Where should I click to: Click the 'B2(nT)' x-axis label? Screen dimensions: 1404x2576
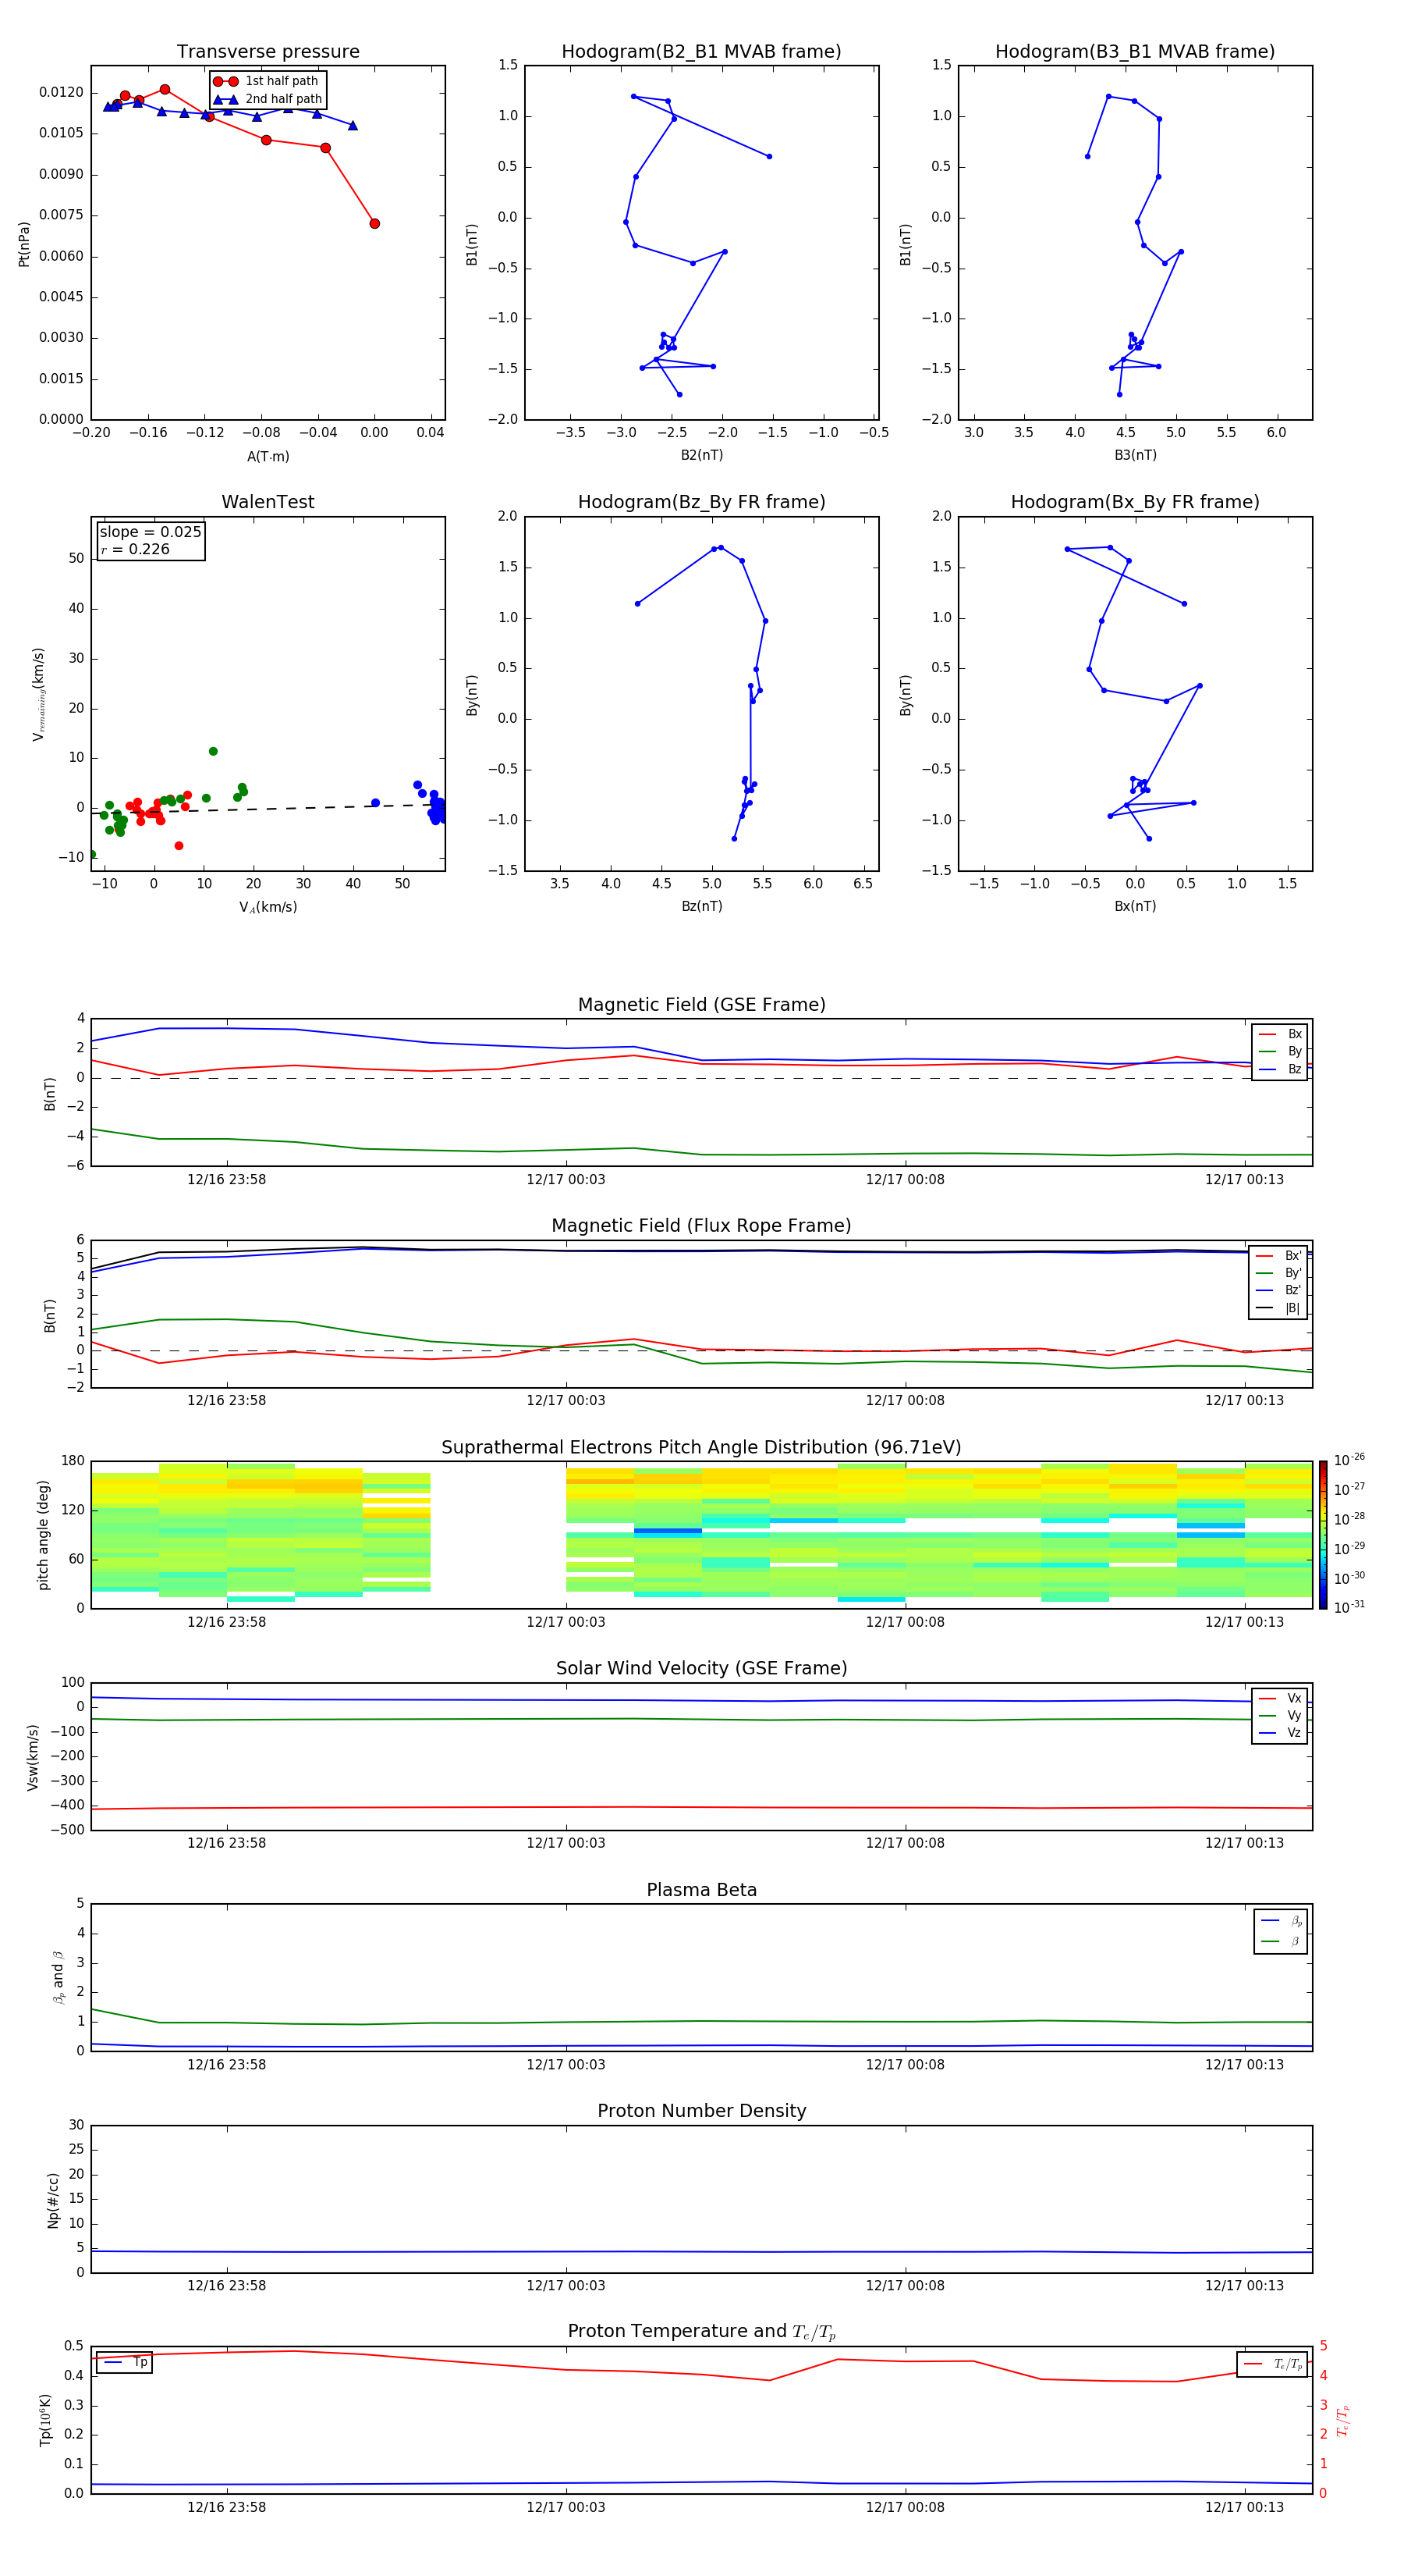(701, 455)
